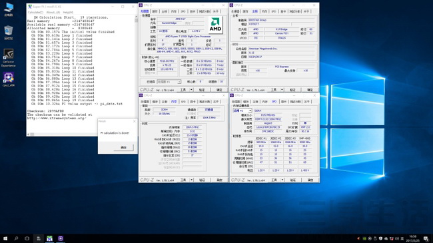The image size is (433, 243).
Task: Open the cpuz_x64 desktop shortcut
Action: click(x=9, y=79)
